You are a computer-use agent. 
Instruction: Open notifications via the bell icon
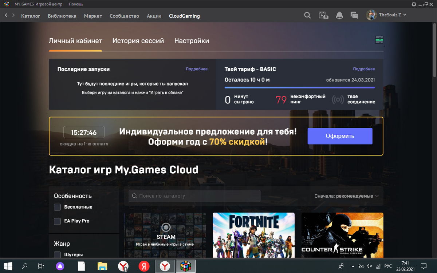coord(339,15)
